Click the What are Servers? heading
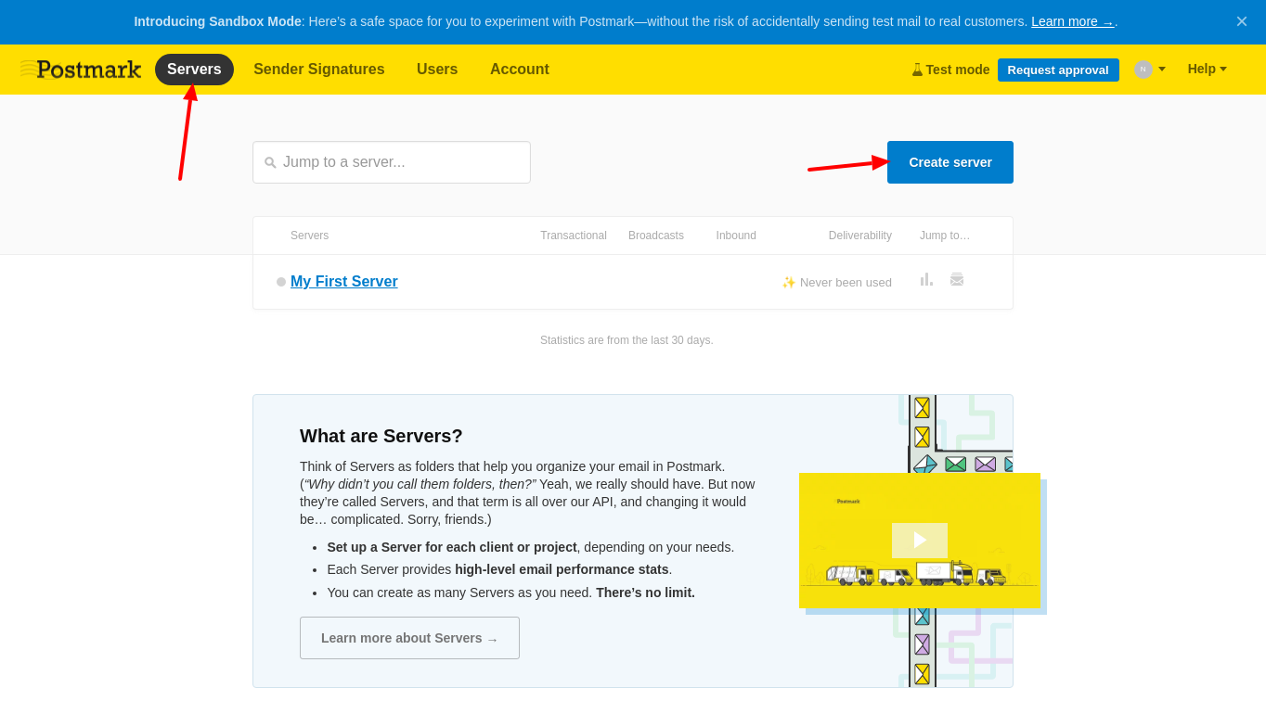Screen dimensions: 1266x701 click(381, 436)
